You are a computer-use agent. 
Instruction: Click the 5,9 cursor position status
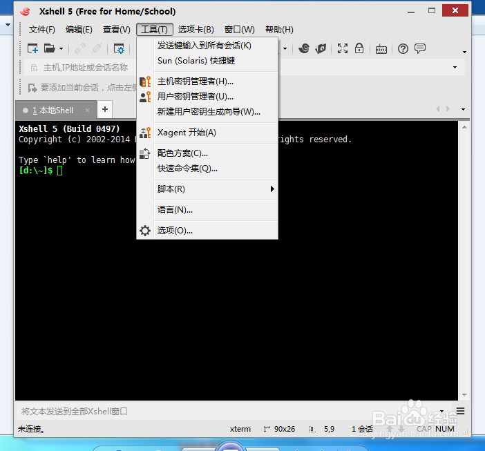(329, 429)
